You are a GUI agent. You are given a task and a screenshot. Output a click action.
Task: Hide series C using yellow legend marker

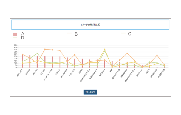pyautogui.click(x=123, y=33)
